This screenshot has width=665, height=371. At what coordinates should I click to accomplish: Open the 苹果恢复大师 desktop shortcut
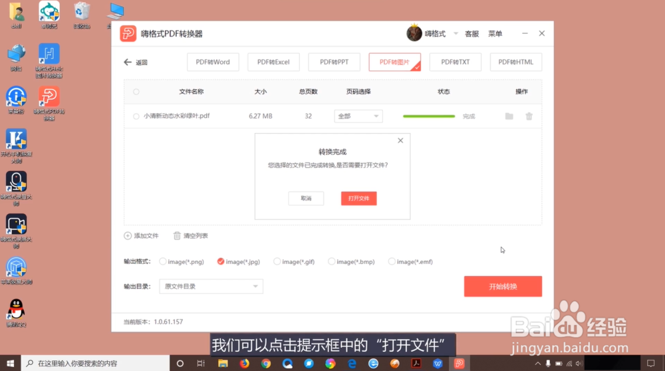16,271
